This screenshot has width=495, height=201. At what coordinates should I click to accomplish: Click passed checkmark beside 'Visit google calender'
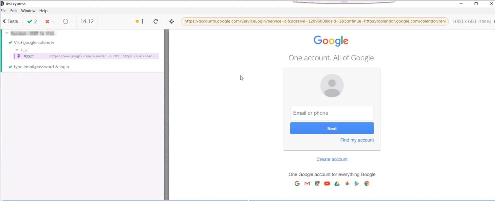coord(10,42)
